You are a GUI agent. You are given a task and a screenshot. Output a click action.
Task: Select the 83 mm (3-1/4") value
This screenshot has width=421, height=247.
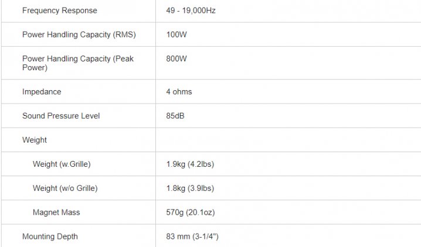click(x=192, y=236)
